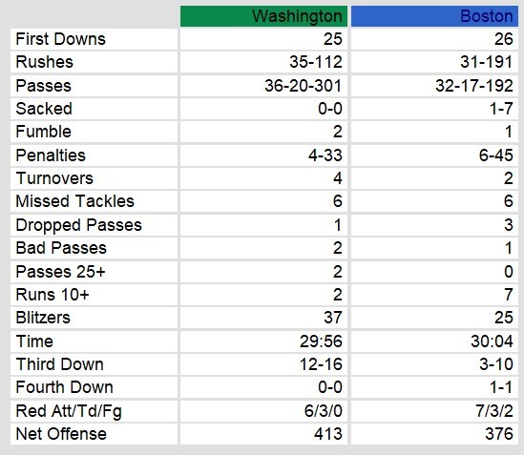
Task: Click Washington's Time value 29:56
Action: (x=321, y=341)
